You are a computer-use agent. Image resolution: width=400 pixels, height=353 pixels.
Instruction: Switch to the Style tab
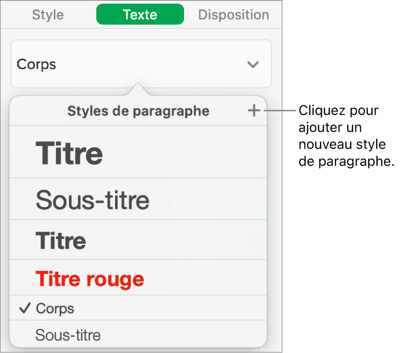pos(48,15)
